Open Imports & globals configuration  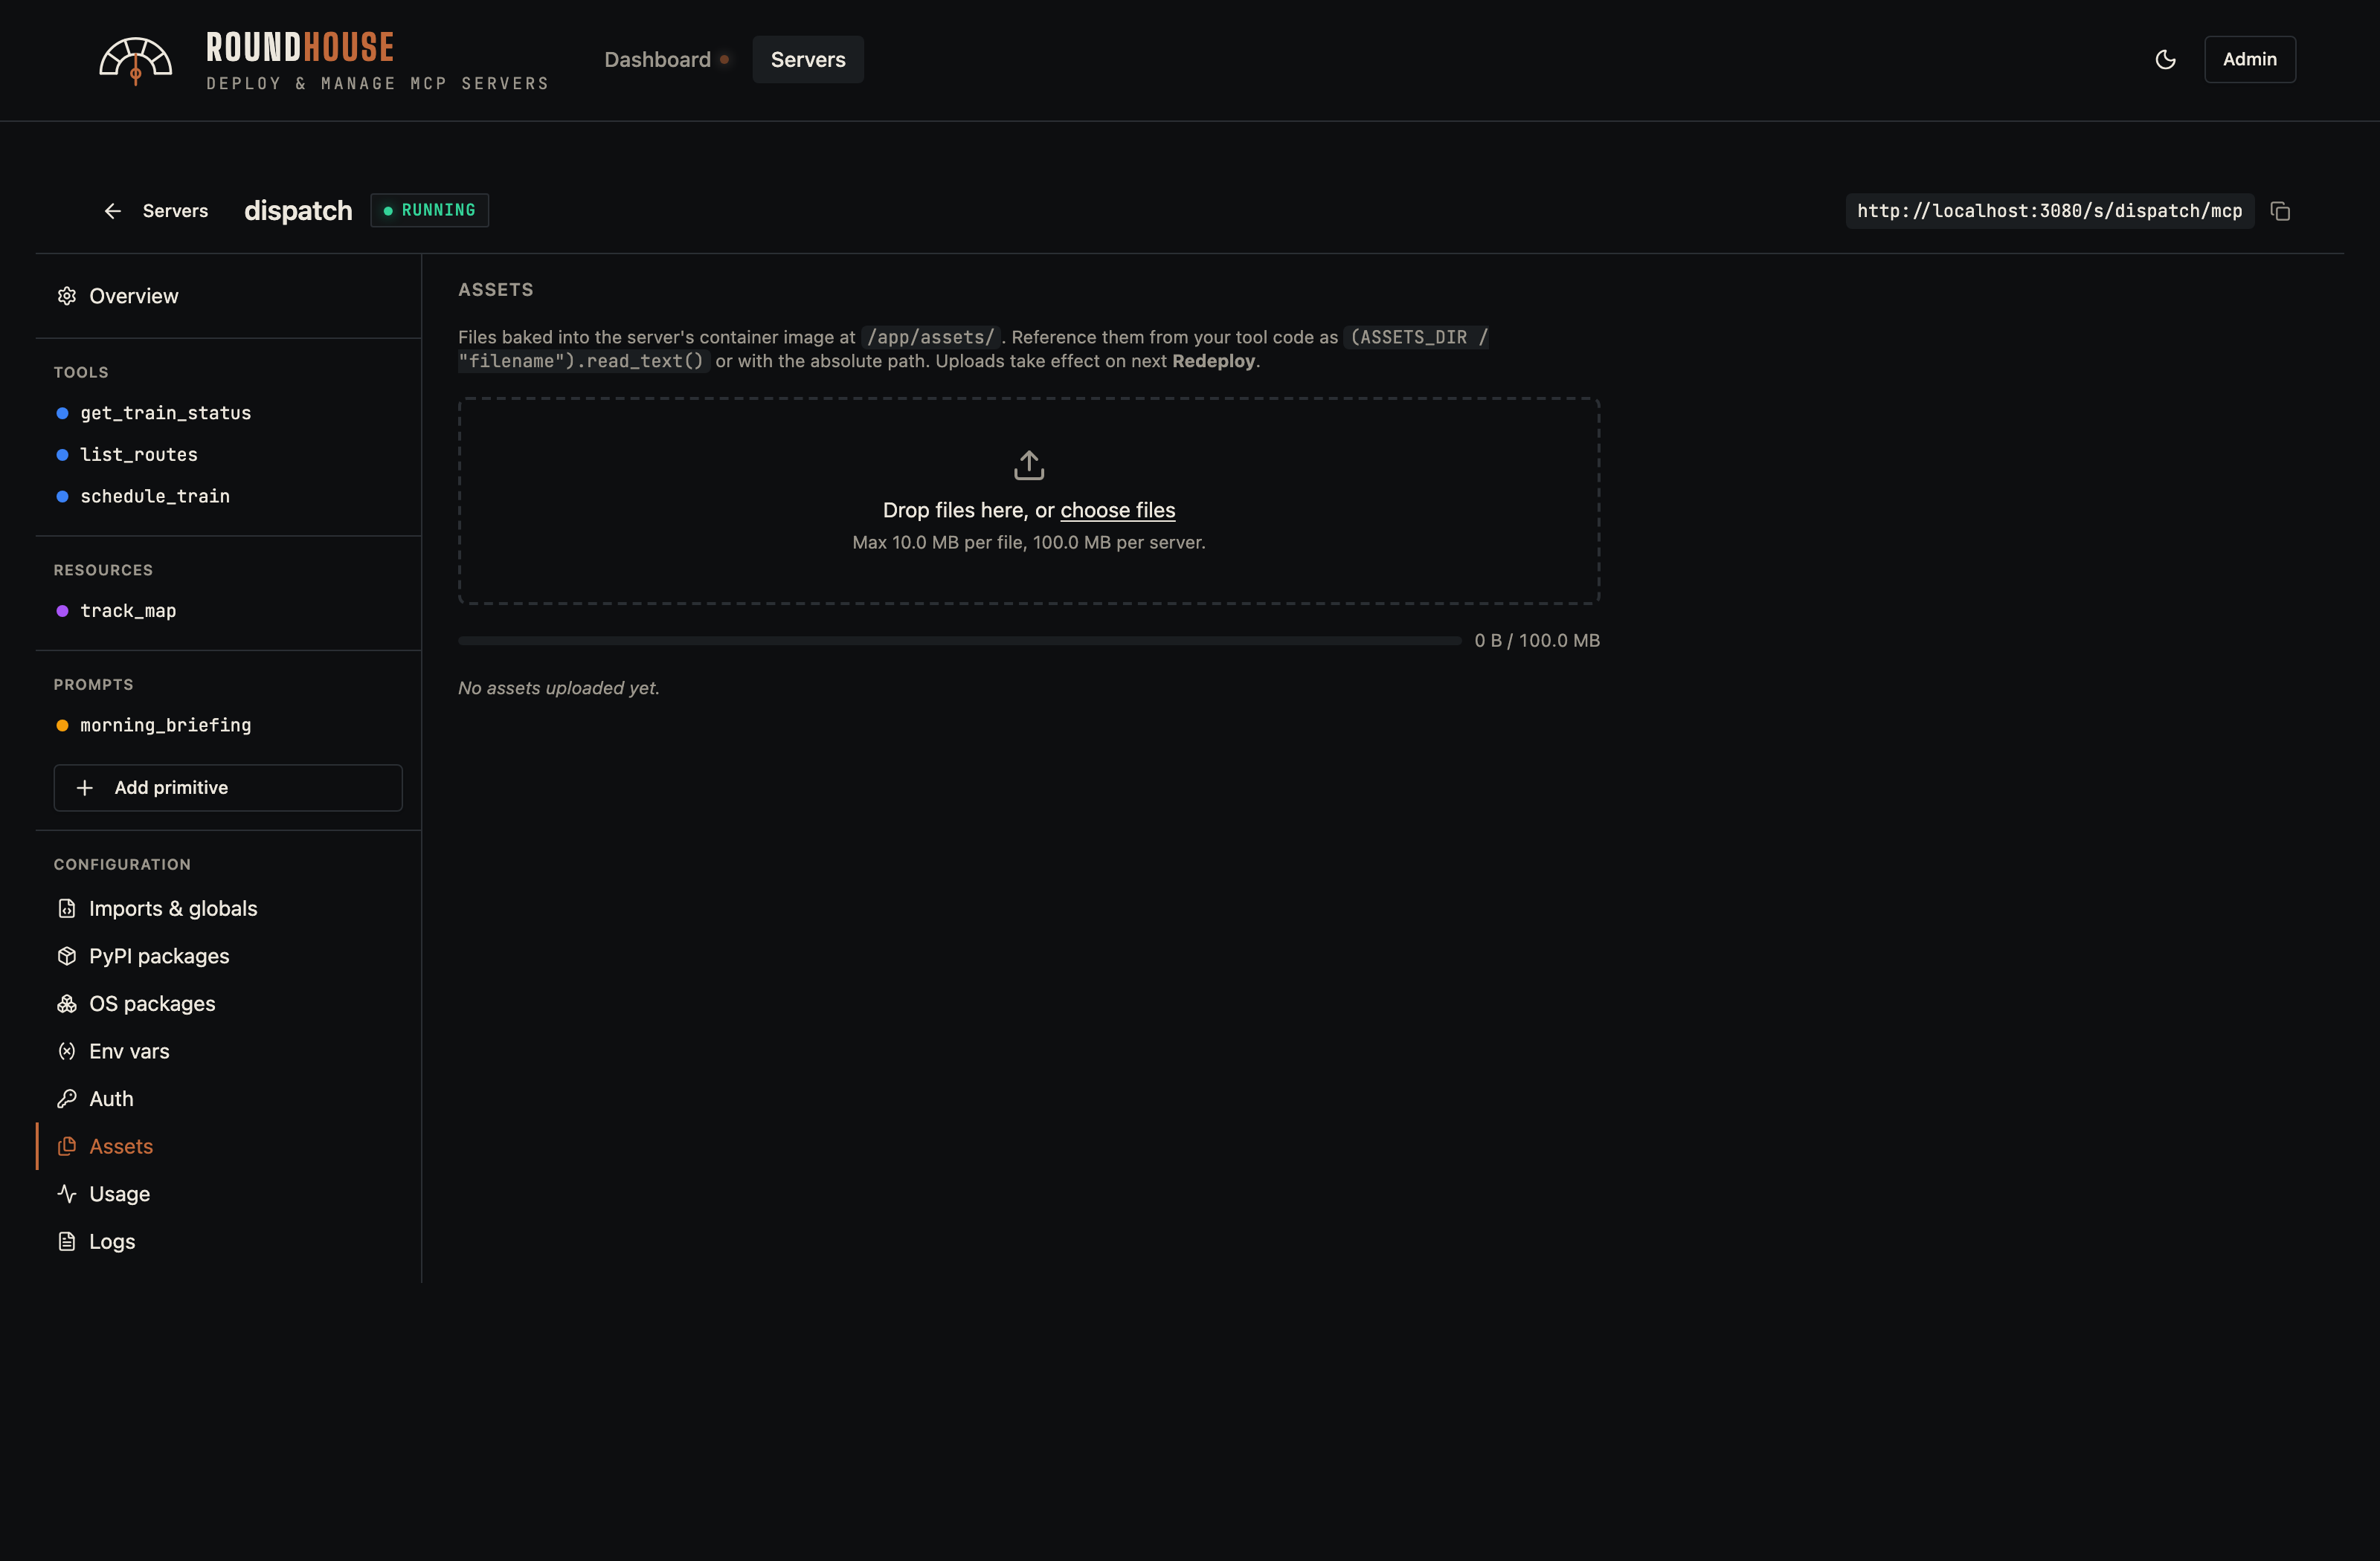[228, 908]
